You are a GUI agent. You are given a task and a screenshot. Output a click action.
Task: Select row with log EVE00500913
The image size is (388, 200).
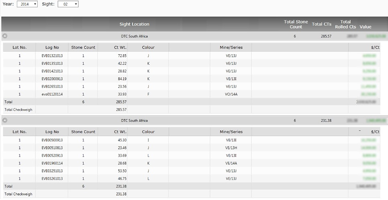(52, 140)
